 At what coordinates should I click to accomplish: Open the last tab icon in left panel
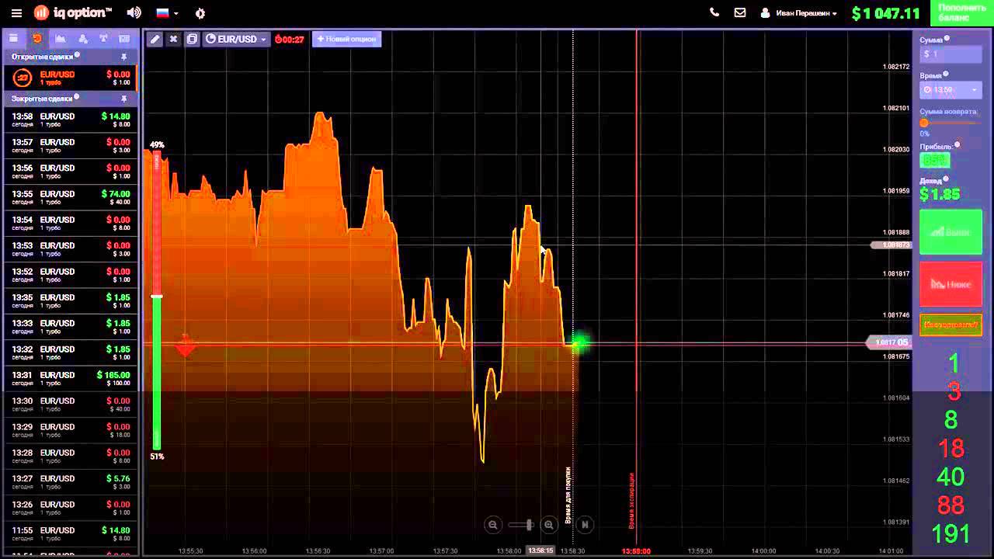pyautogui.click(x=124, y=37)
